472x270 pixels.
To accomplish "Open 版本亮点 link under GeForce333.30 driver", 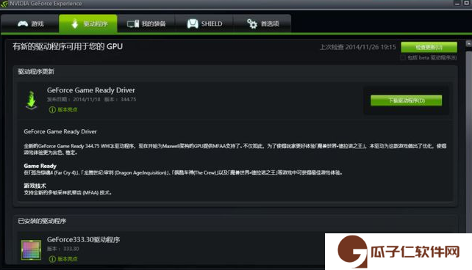I will point(68,259).
